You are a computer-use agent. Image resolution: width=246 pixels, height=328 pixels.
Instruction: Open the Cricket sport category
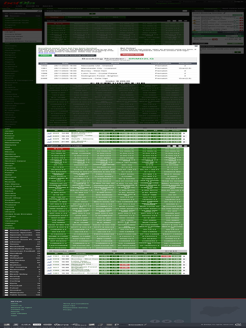(22, 279)
